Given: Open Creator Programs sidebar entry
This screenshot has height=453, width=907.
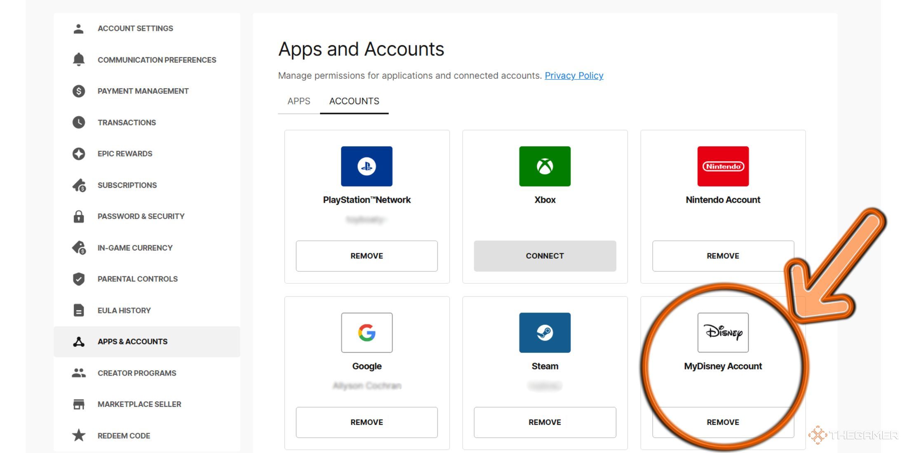Looking at the screenshot, I should 147,373.
